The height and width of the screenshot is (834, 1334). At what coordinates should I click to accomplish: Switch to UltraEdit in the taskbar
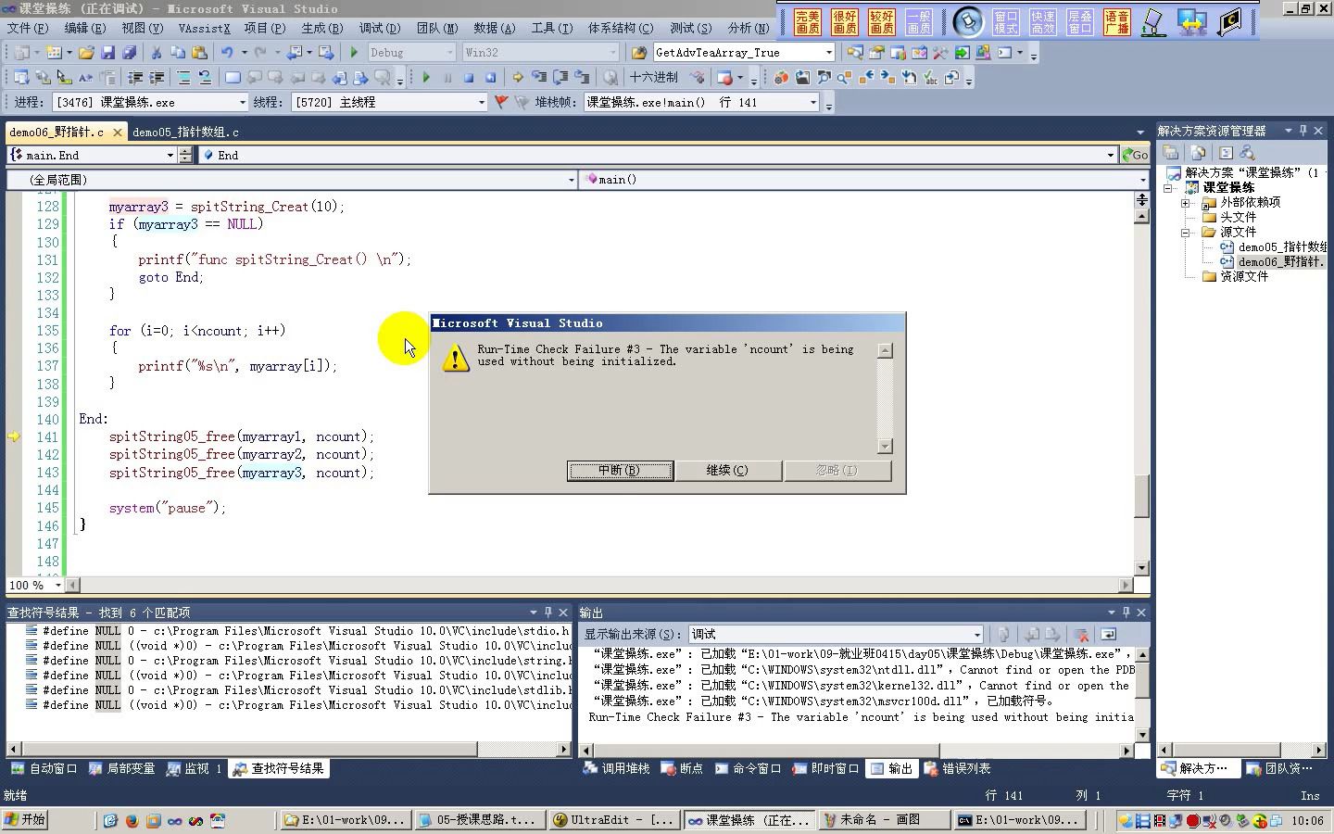click(613, 820)
